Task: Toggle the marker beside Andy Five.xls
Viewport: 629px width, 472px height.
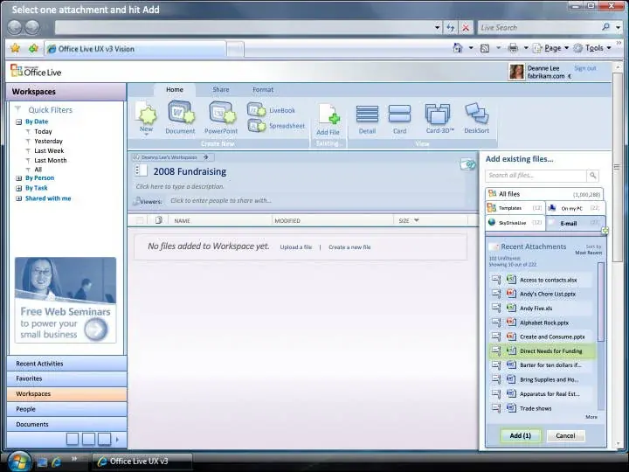Action: point(496,308)
